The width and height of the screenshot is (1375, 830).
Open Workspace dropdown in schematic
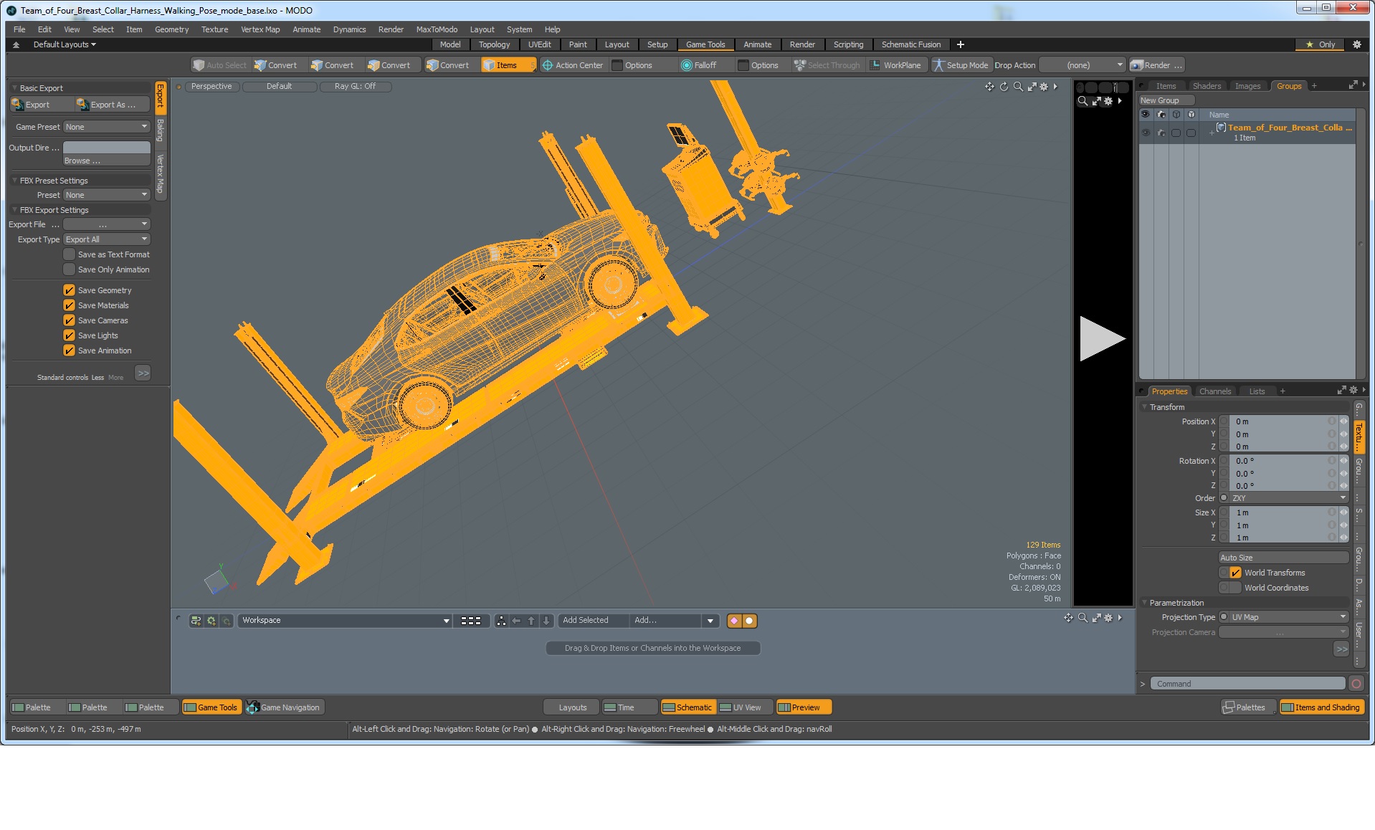point(345,621)
